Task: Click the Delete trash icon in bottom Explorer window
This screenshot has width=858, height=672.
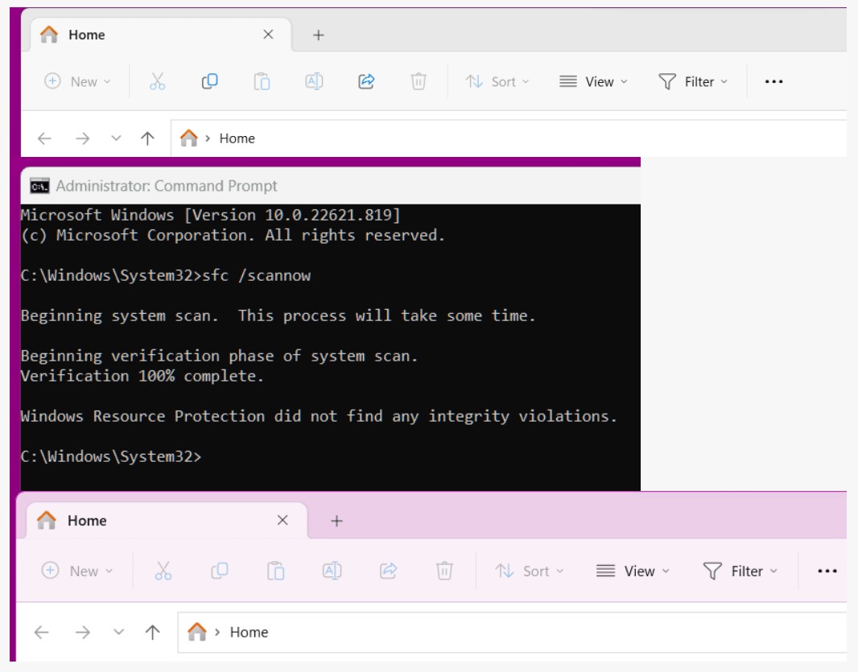Action: (x=443, y=571)
